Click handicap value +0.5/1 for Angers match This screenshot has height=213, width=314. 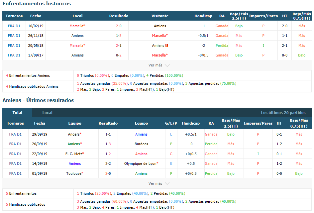[191, 134]
